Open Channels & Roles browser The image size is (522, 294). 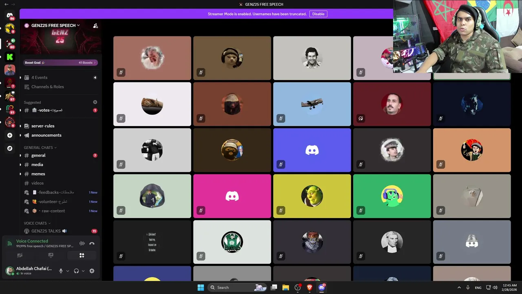(x=60, y=87)
